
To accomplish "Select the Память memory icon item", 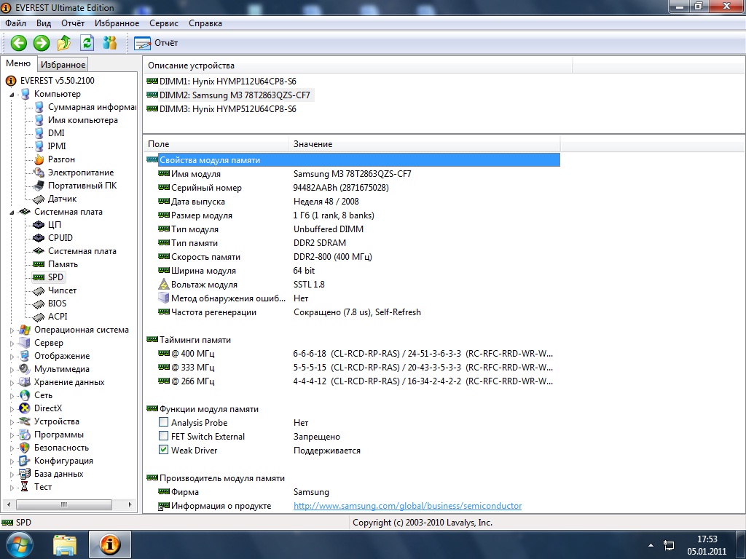I will tap(39, 264).
